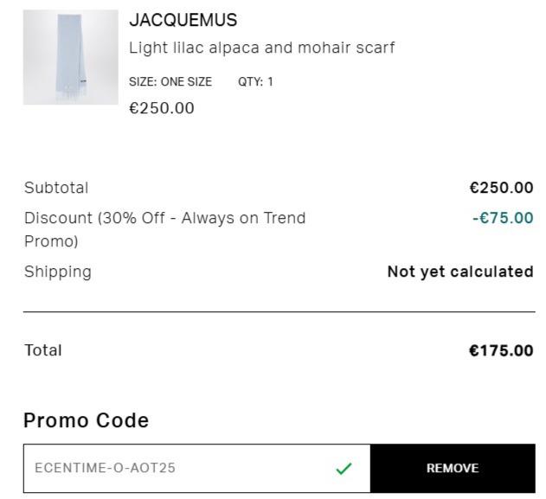Click the divider line above Total
Image resolution: width=546 pixels, height=499 pixels.
(279, 311)
